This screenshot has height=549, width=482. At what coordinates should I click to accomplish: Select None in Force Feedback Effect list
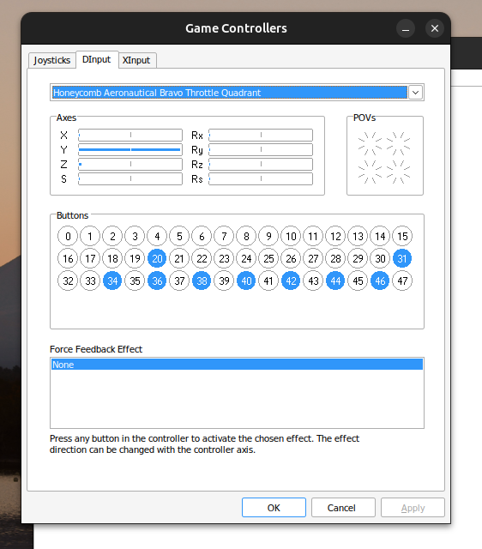point(237,365)
